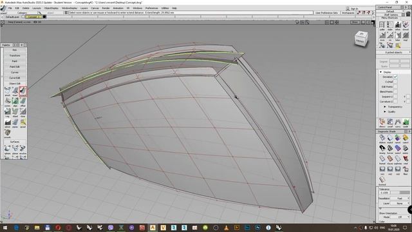The height and width of the screenshot is (232, 412).
Task: Select the Close tool in Object Edit
Action: click(x=23, y=112)
